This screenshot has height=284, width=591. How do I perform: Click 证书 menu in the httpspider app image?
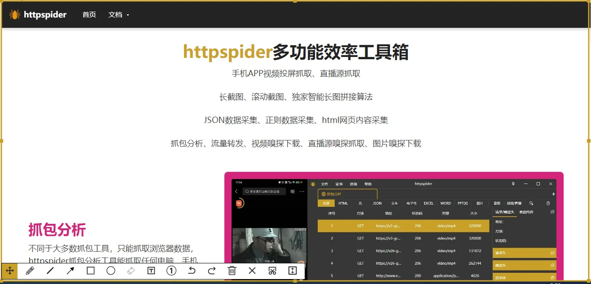339,184
